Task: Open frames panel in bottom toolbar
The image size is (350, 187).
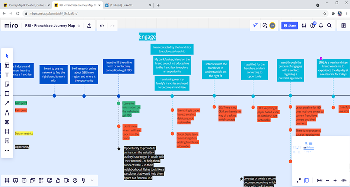Action: (x=7, y=180)
